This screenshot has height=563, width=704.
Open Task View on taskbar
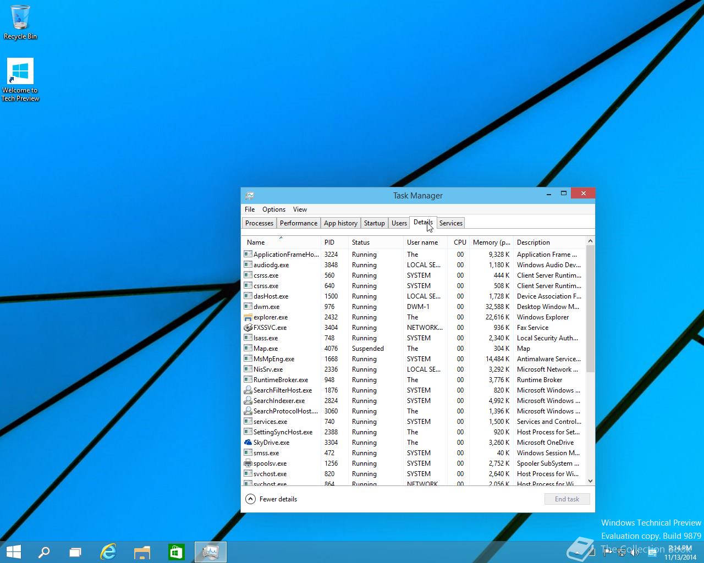pyautogui.click(x=75, y=552)
